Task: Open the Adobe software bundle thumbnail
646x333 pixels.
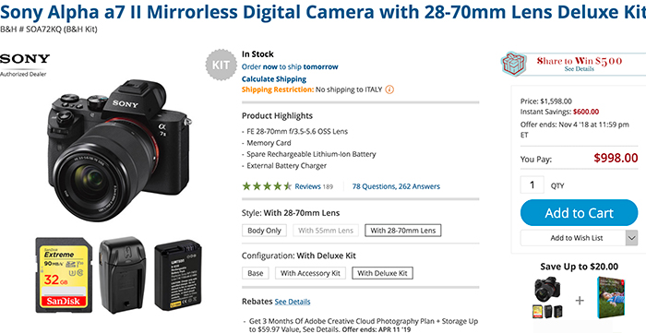Action: tap(613, 297)
